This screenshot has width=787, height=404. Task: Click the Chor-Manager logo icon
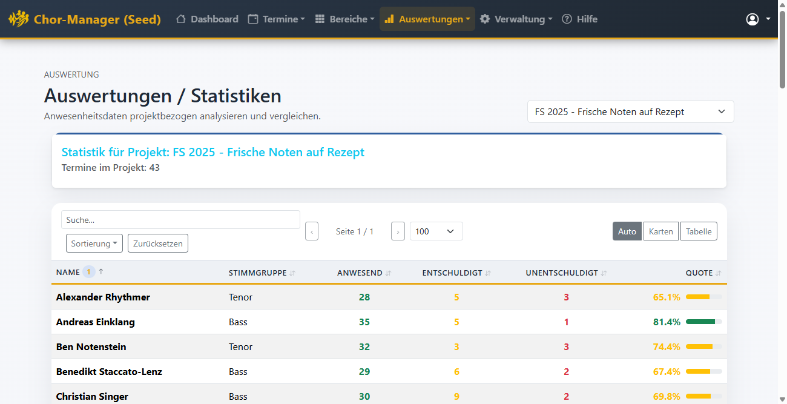(x=18, y=19)
